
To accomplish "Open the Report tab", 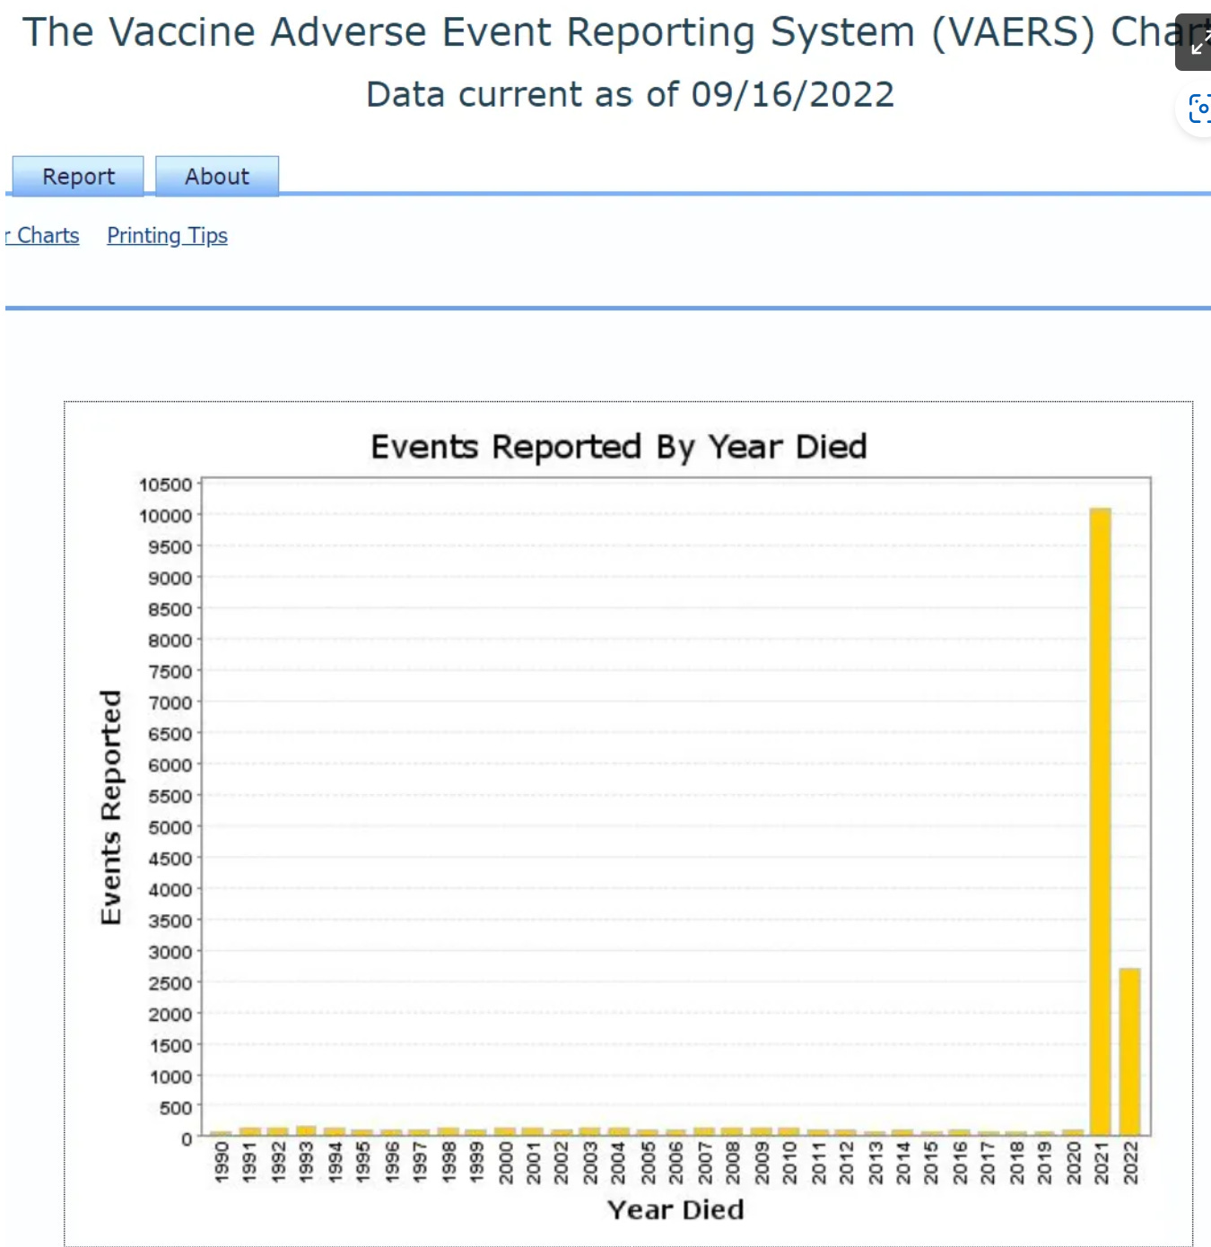I will [78, 176].
